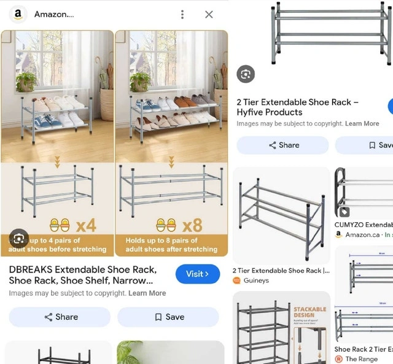Image resolution: width=393 pixels, height=364 pixels.
Task: Open the Guineys 2 Tier shoe rack thumbnail
Action: coord(281,216)
